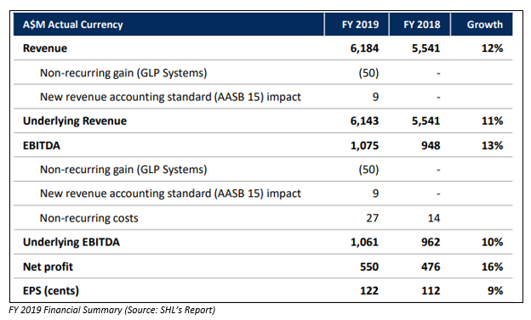Click the A$M Actual Currency header
531x320 pixels.
click(73, 25)
